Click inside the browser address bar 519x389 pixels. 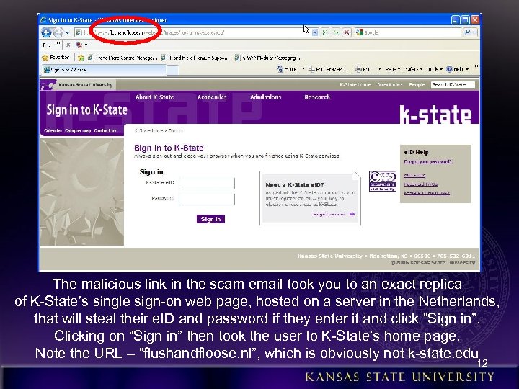click(x=192, y=32)
